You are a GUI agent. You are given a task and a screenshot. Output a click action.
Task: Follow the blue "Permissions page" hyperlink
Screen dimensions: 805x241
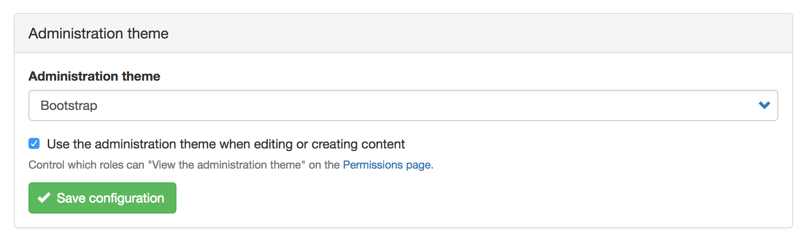[x=386, y=165]
